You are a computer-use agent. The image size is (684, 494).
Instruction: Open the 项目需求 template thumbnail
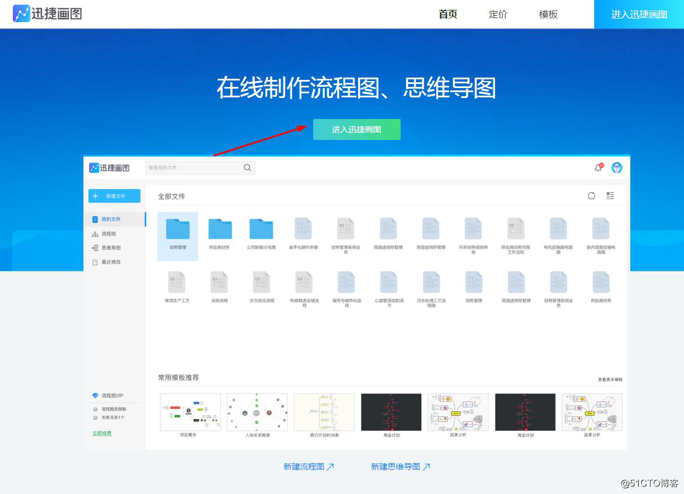point(190,412)
